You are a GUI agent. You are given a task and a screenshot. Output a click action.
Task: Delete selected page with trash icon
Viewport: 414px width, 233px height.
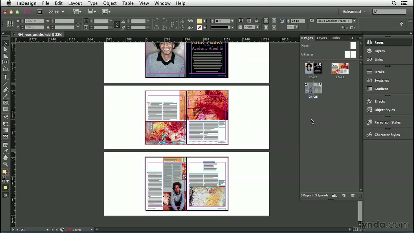[353, 195]
